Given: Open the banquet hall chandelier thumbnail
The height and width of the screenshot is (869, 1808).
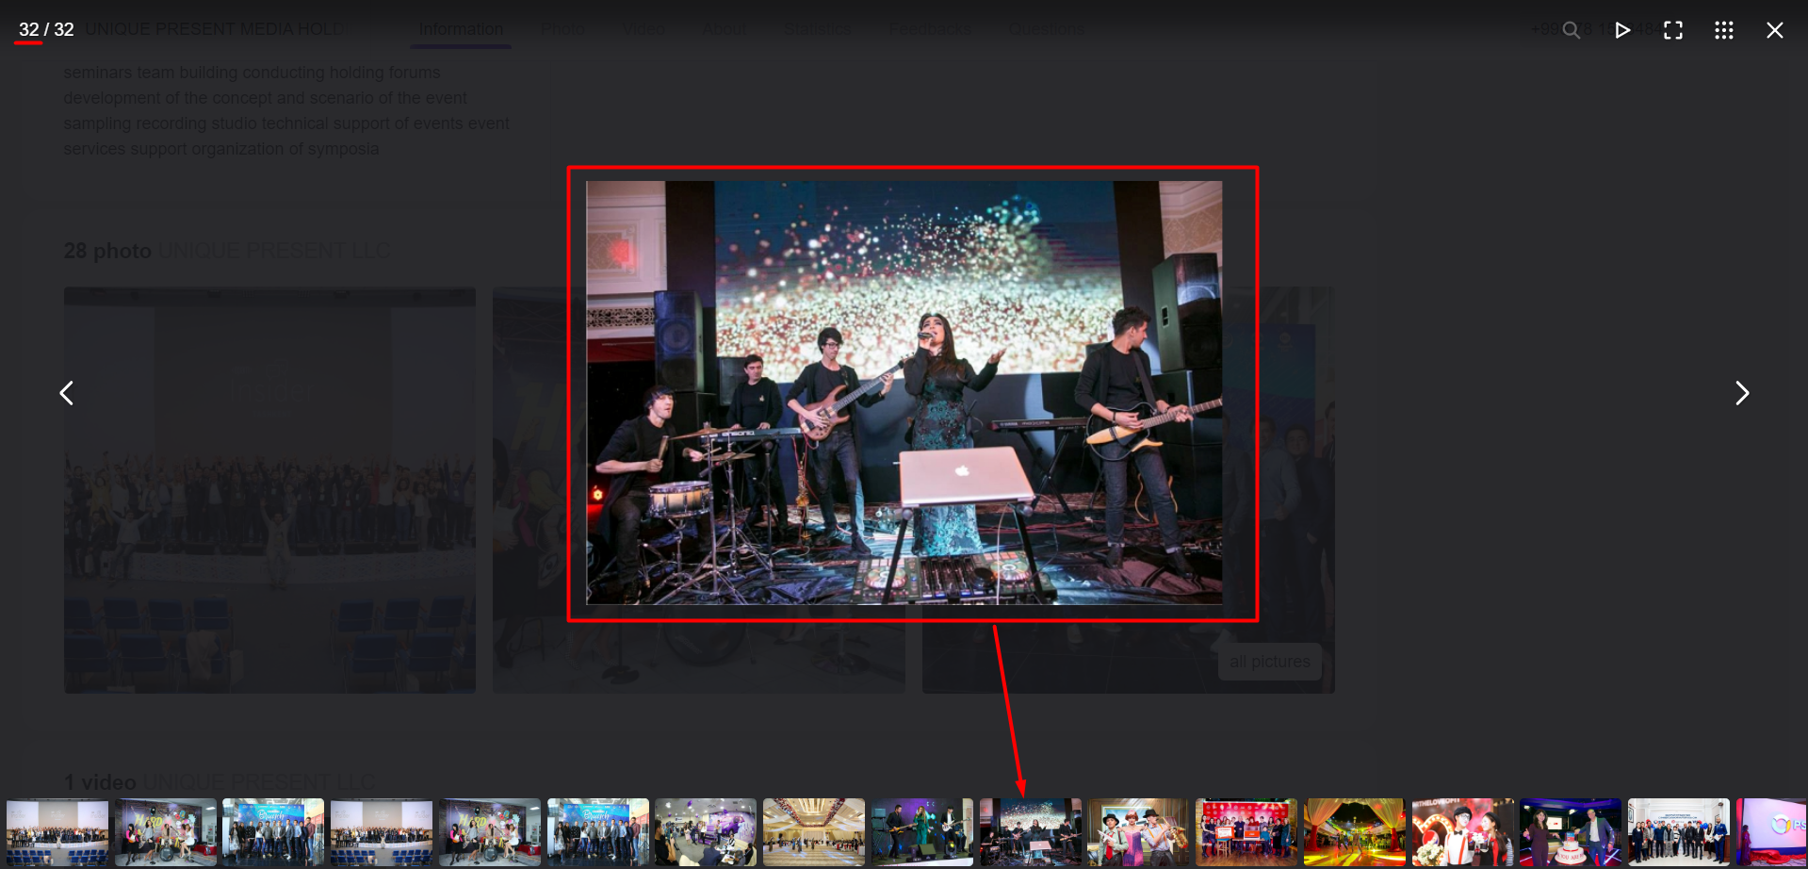Looking at the screenshot, I should 814,832.
